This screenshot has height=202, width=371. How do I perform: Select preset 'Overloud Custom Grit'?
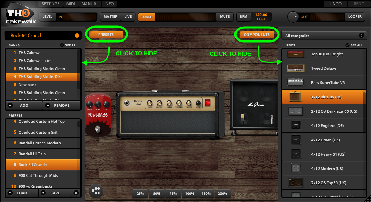coord(43,132)
